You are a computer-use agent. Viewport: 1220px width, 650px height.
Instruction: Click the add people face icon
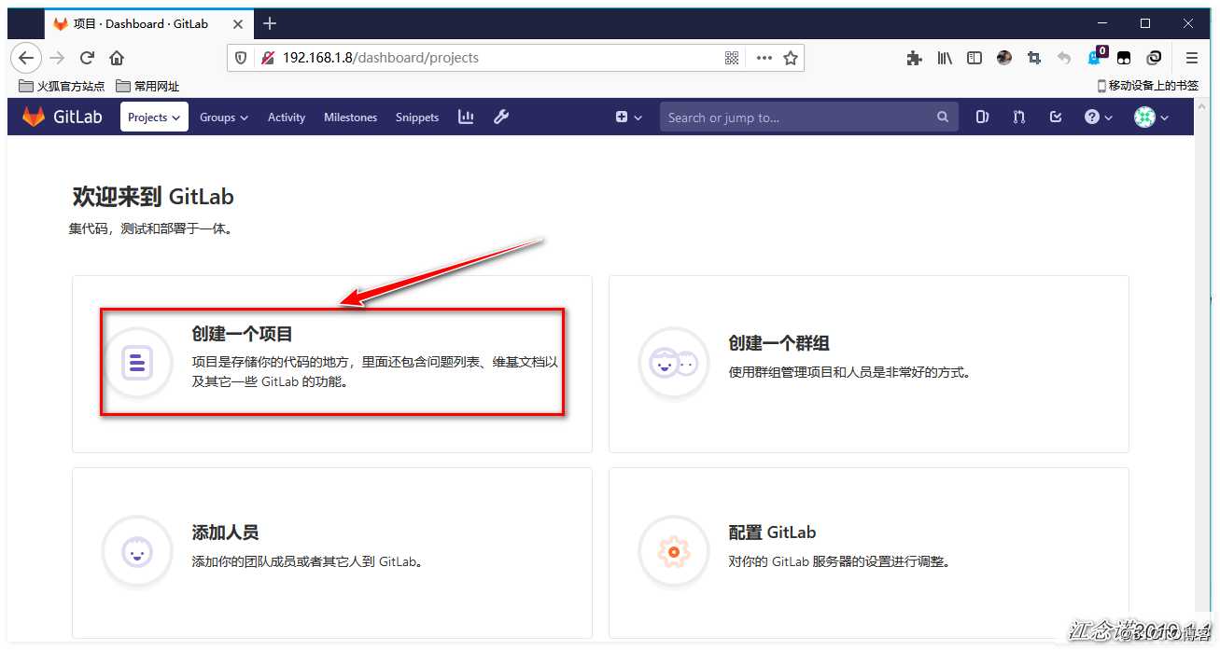coord(137,551)
